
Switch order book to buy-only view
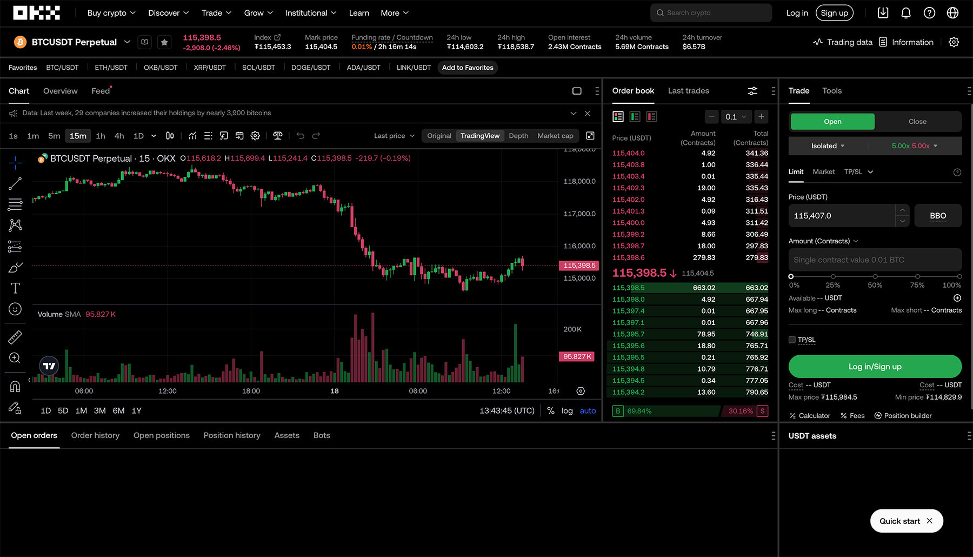(635, 116)
